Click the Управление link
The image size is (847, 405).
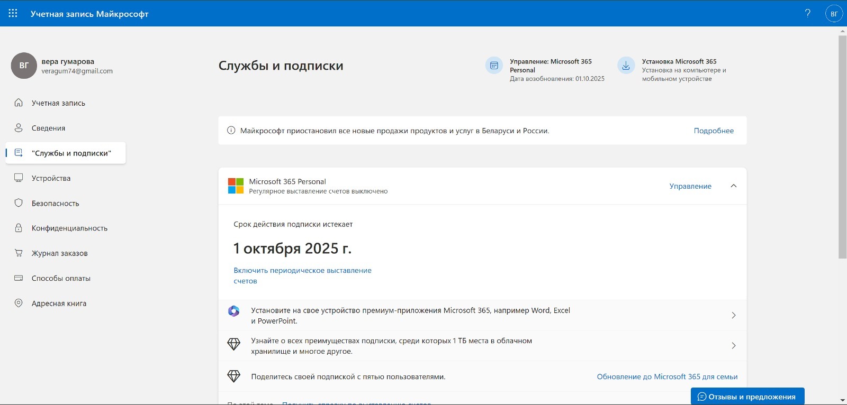coord(690,186)
